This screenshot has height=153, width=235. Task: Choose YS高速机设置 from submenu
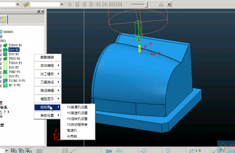tap(77, 113)
